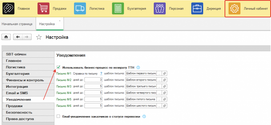Image resolution: width=271 pixels, height=125 pixels.
Task: Open the Бухгалтерия settings section in sidebar
Action: [29, 74]
